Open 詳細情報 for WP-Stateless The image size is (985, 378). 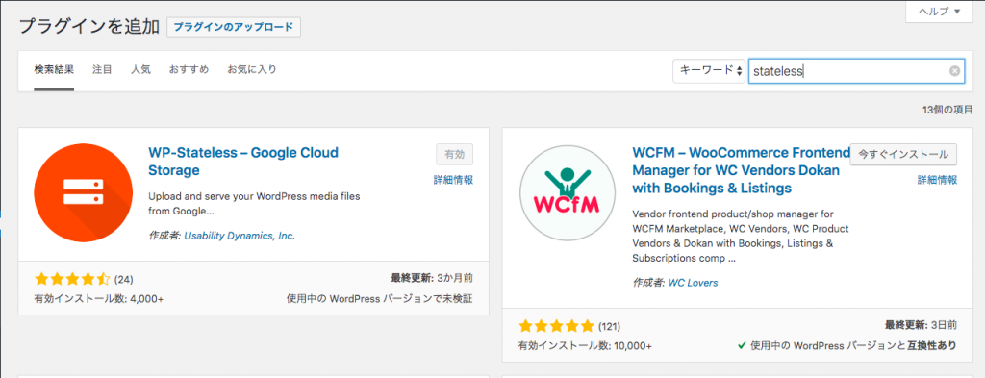coord(454,180)
